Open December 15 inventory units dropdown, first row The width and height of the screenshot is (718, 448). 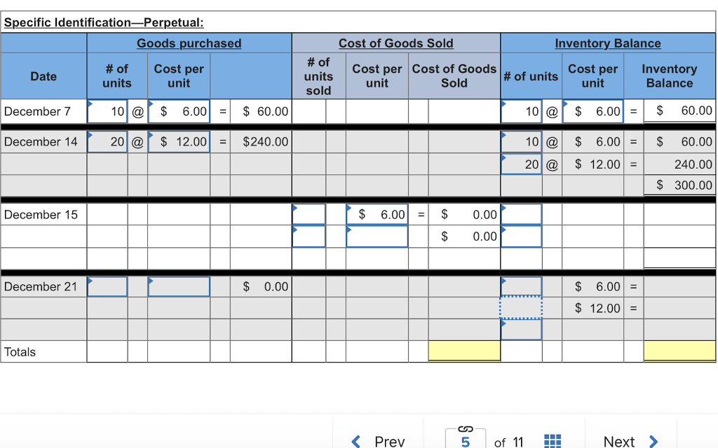point(521,214)
